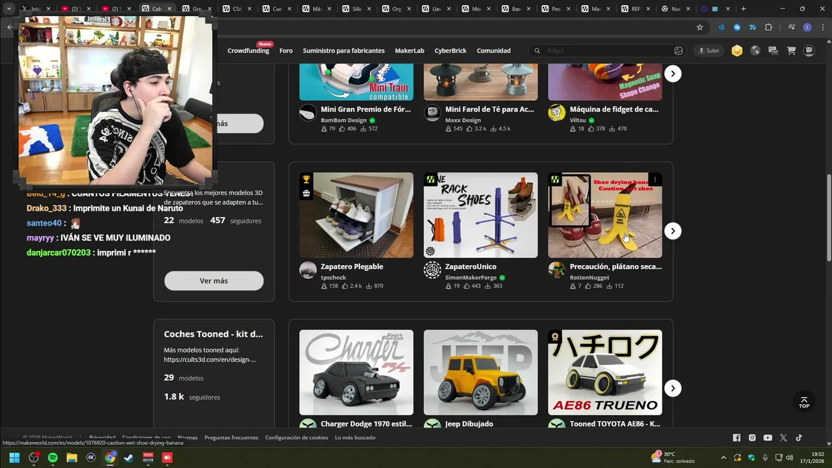Click the Viltsu author name
The width and height of the screenshot is (832, 468).
[x=578, y=120]
